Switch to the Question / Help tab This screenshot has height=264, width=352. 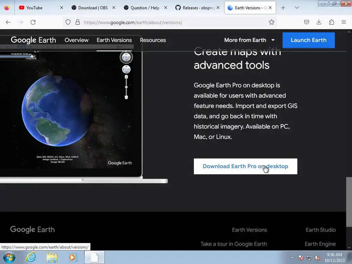coord(145,8)
